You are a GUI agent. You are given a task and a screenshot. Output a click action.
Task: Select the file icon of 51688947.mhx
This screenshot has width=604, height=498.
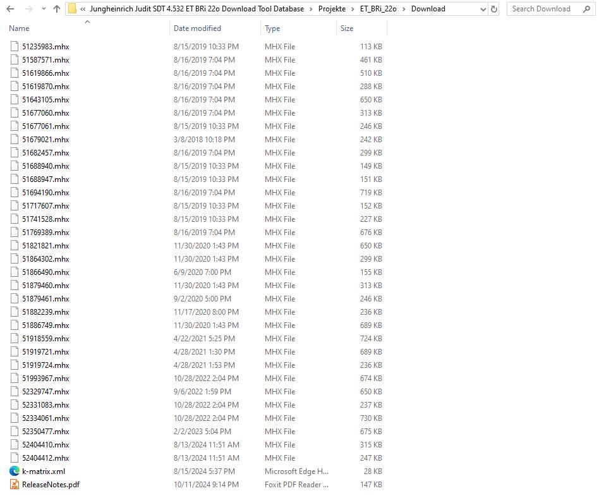coord(15,179)
